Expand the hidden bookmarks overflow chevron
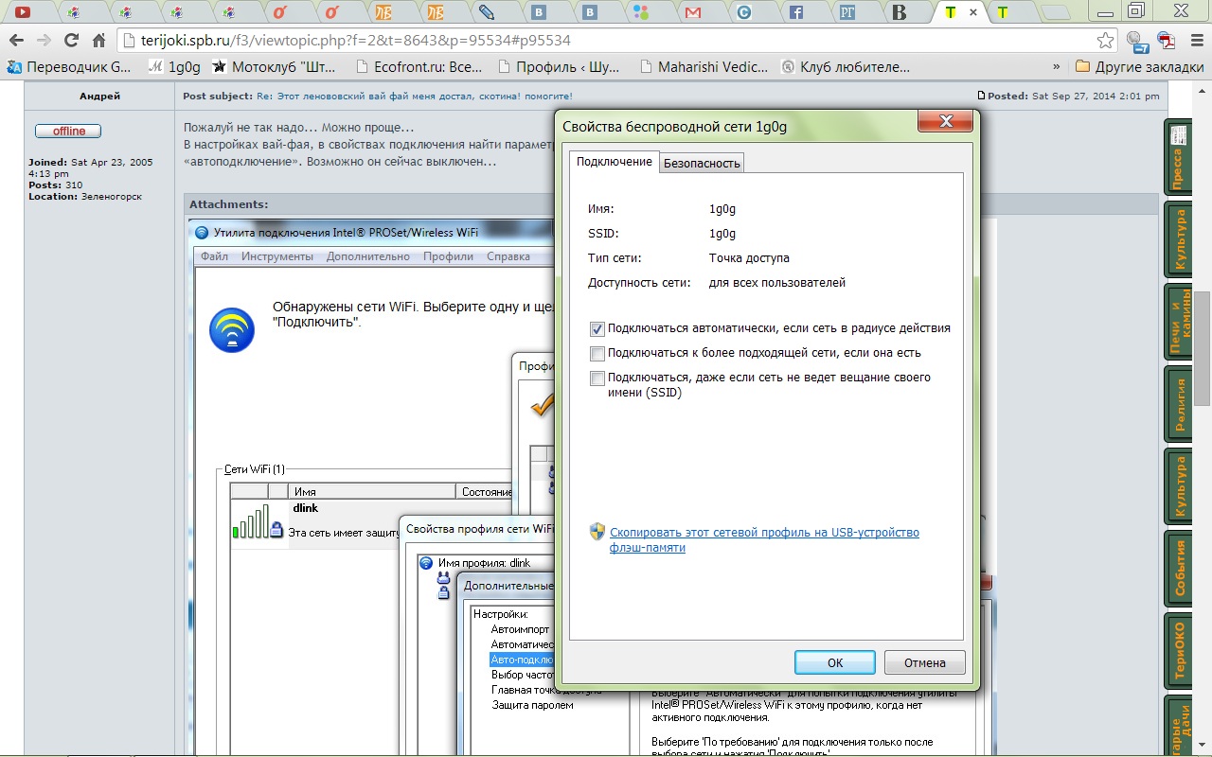Screen dimensions: 1212x757 coord(1057,67)
